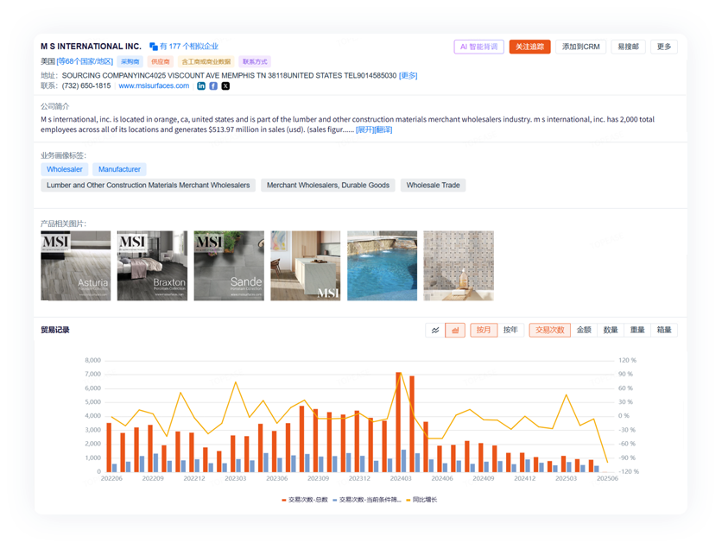The height and width of the screenshot is (549, 722).
Task: Expand the full address via [更多]
Action: point(408,75)
